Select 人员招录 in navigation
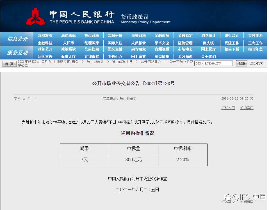 click(x=138, y=43)
